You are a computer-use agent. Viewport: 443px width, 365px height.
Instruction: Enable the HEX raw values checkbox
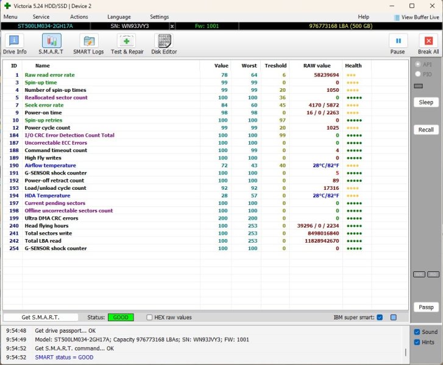pos(150,318)
